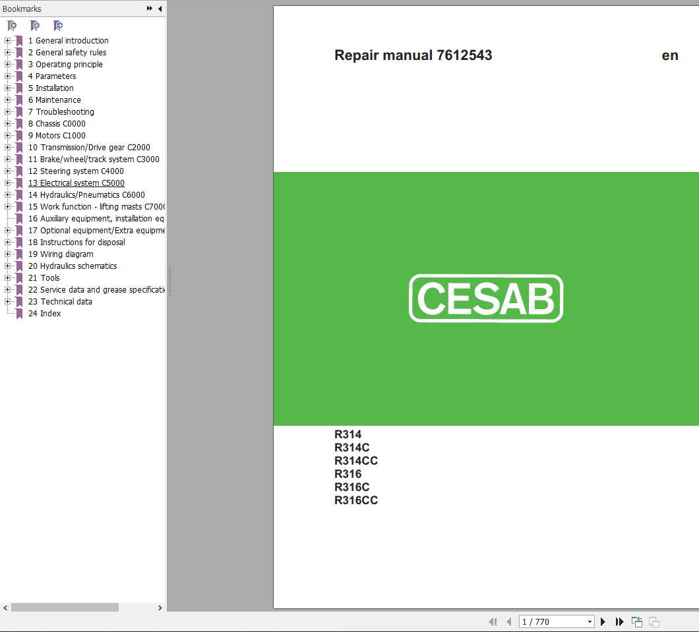Viewport: 699px width, 632px height.
Task: Click the previous view icon in the status bar
Action: (x=637, y=621)
